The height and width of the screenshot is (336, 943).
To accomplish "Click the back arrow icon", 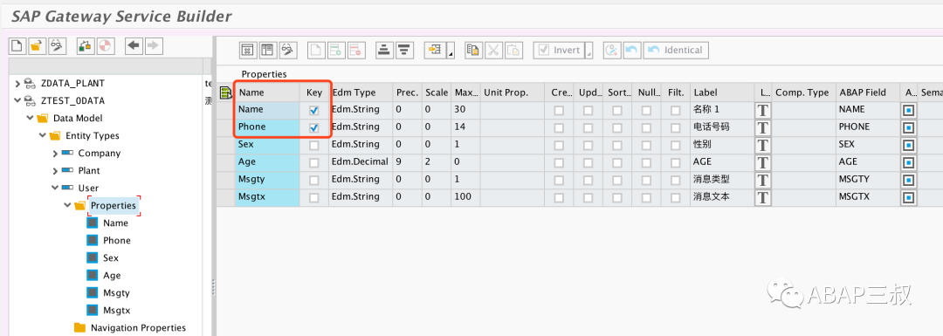I will [134, 45].
